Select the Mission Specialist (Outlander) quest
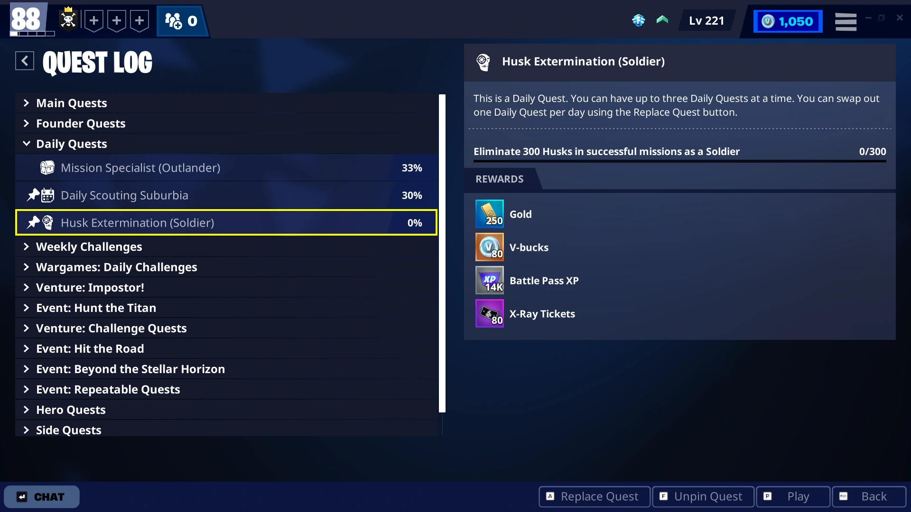The image size is (911, 512). pos(140,168)
